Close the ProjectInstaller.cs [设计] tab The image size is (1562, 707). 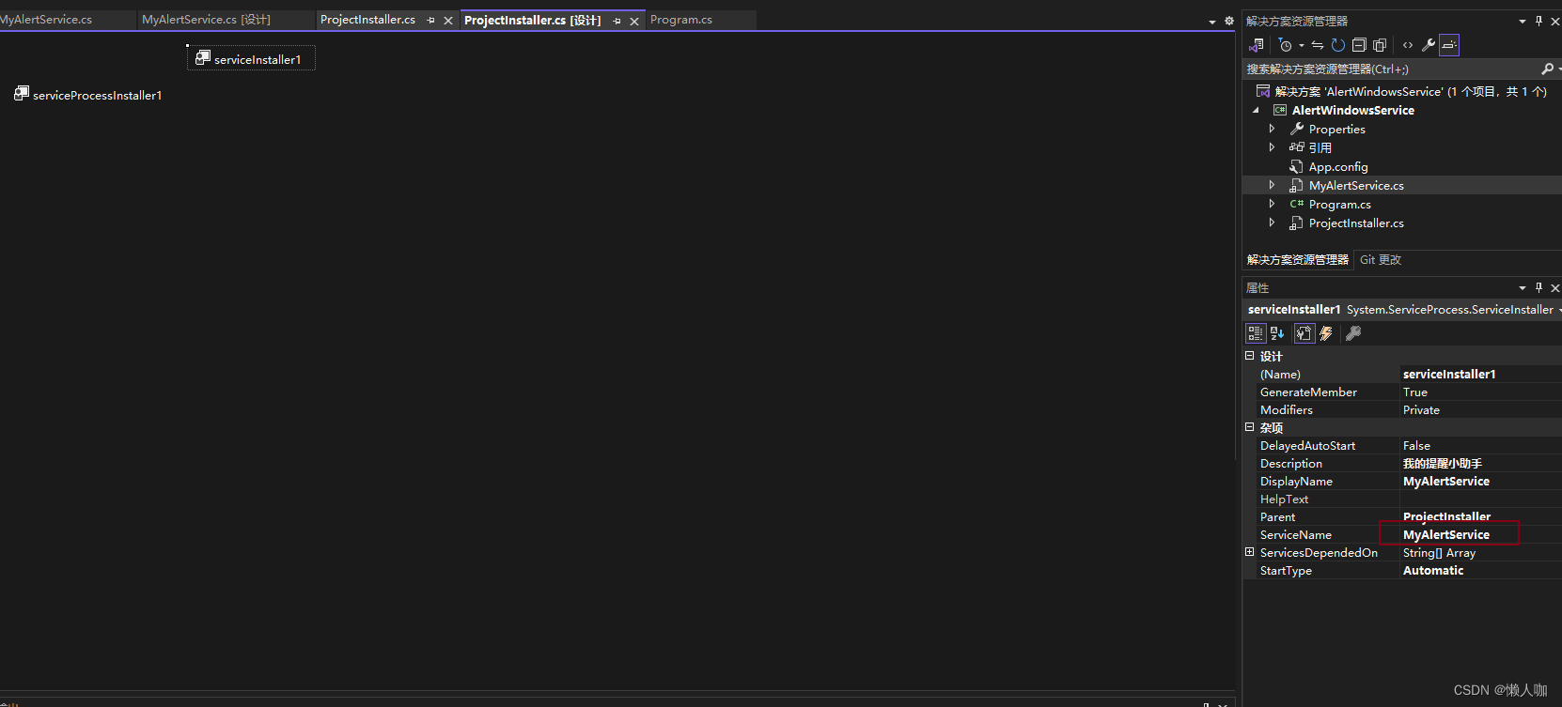point(634,21)
